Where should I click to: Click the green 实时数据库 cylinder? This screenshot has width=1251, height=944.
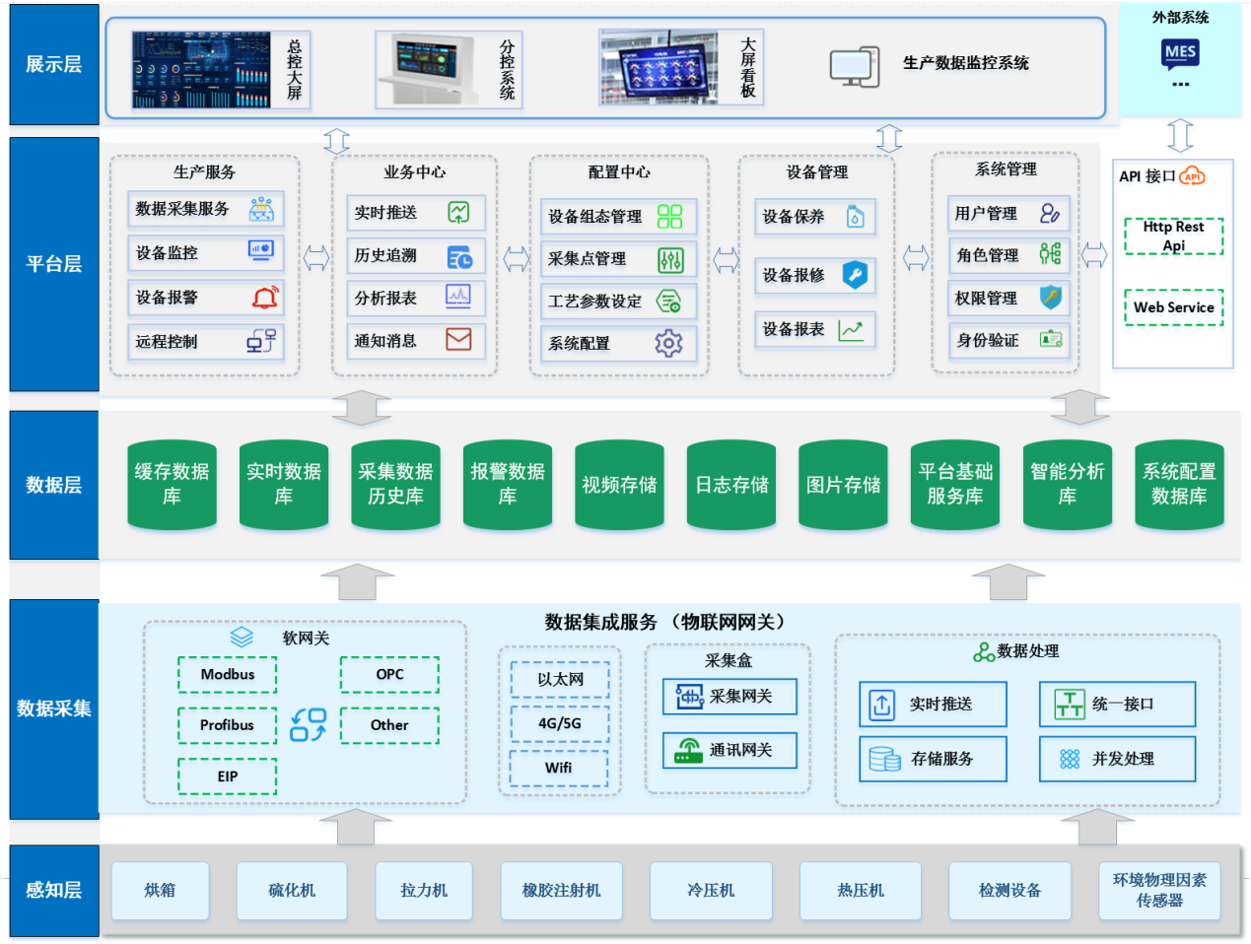pyautogui.click(x=284, y=484)
